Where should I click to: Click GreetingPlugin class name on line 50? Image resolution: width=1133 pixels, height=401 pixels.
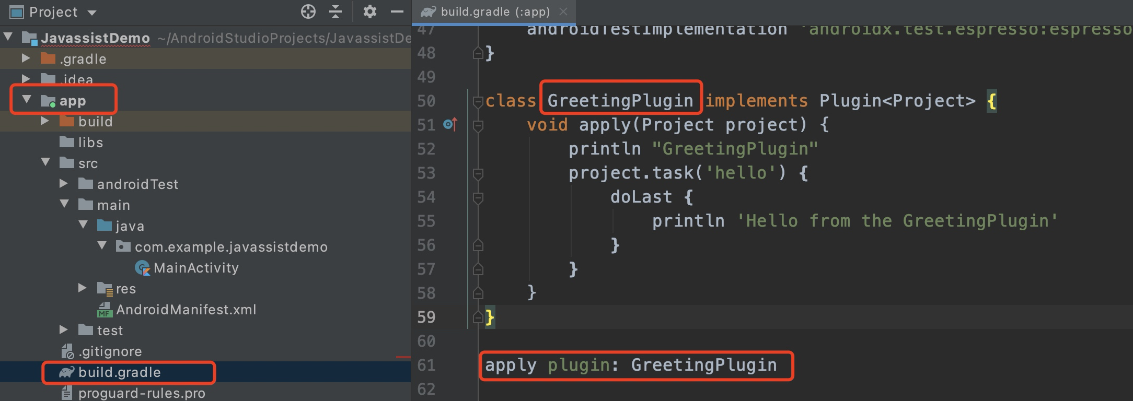click(620, 101)
